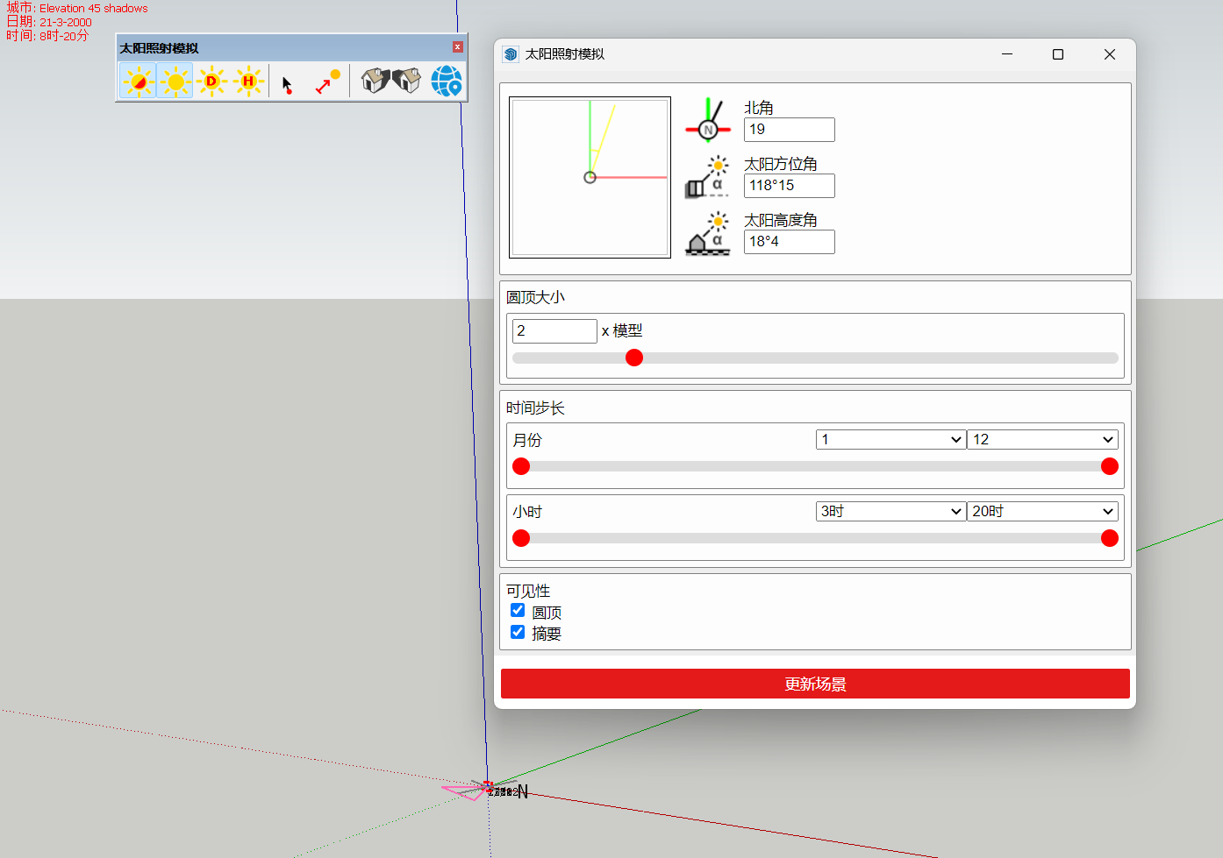Click the 太阳方位角 value field

[789, 186]
